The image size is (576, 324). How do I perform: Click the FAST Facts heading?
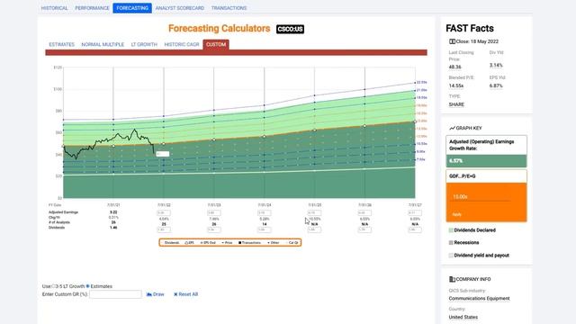[470, 28]
